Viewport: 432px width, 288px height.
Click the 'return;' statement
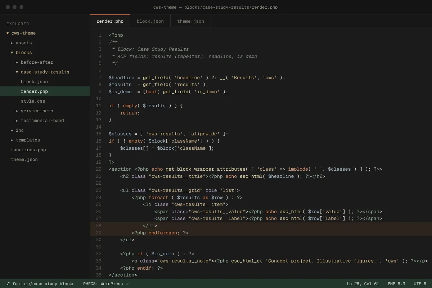pos(130,113)
